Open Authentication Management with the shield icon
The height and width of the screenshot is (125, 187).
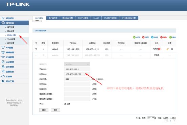point(8,62)
